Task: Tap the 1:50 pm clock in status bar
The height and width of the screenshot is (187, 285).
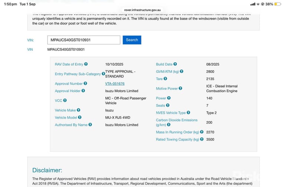Action: point(10,4)
